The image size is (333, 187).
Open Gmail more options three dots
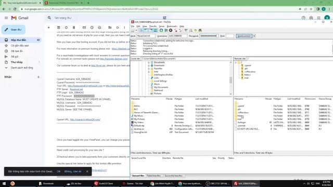coord(124,28)
